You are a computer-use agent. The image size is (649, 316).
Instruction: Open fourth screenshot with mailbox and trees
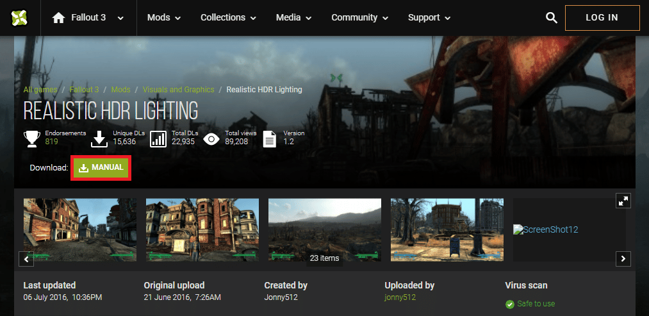(x=447, y=230)
